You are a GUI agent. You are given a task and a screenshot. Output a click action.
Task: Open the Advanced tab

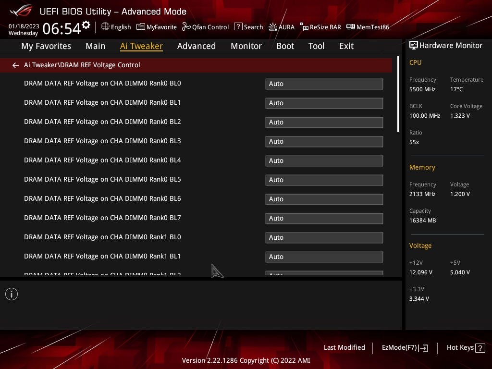click(197, 46)
